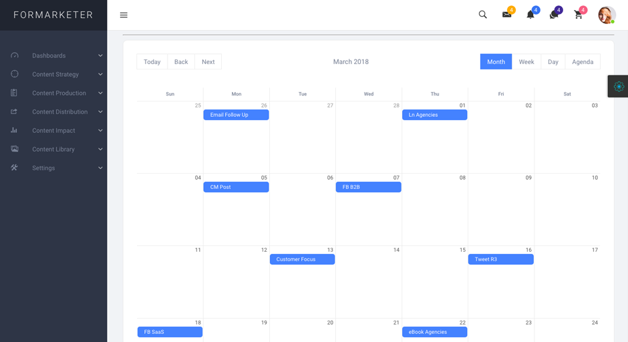628x342 pixels.
Task: Expand the Content Impact chevron
Action: [x=100, y=130]
